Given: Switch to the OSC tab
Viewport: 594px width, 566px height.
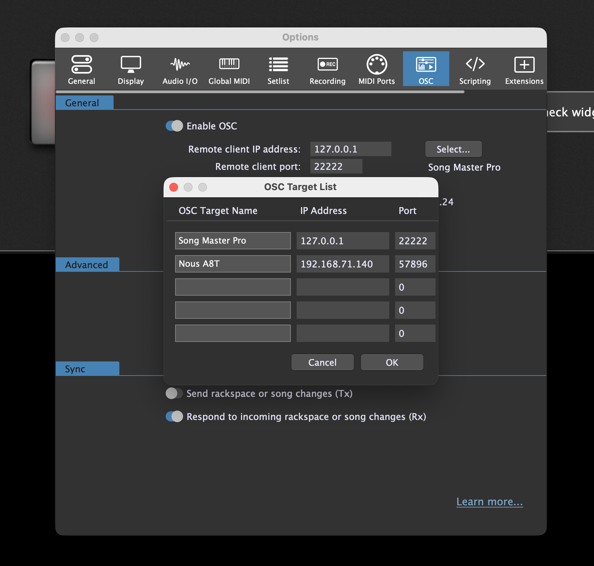Looking at the screenshot, I should [426, 69].
